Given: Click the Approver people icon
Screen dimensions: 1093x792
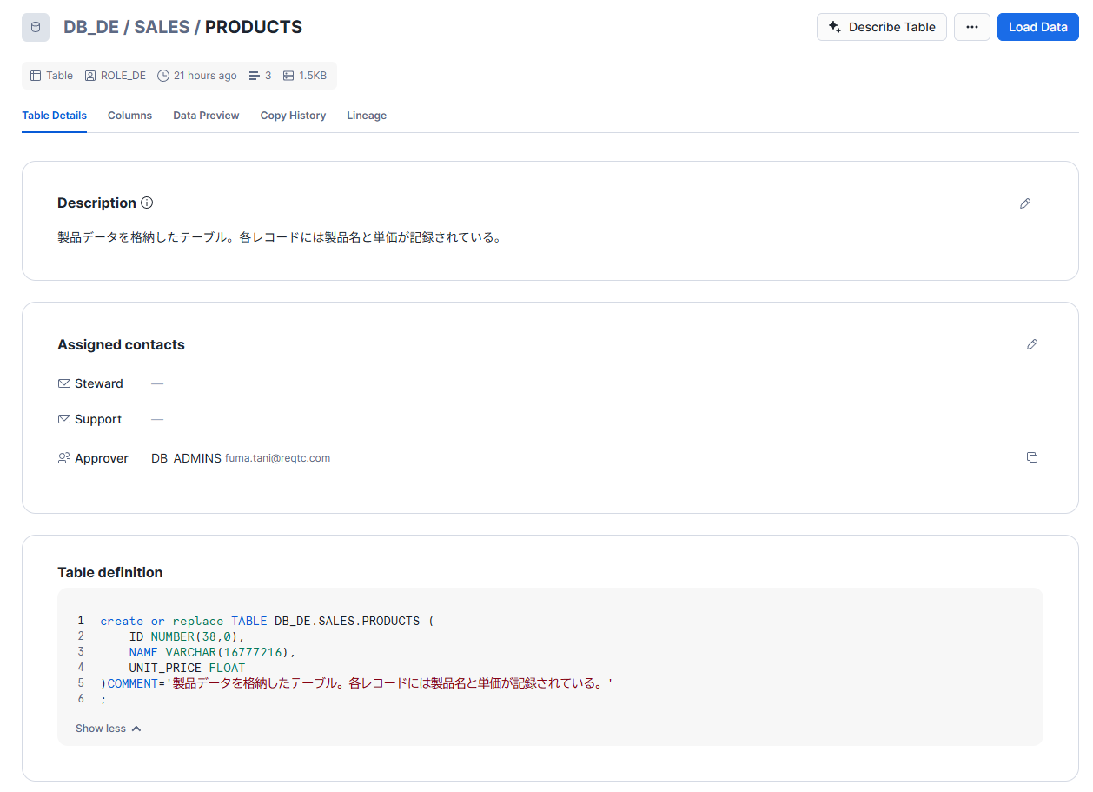Looking at the screenshot, I should point(64,458).
